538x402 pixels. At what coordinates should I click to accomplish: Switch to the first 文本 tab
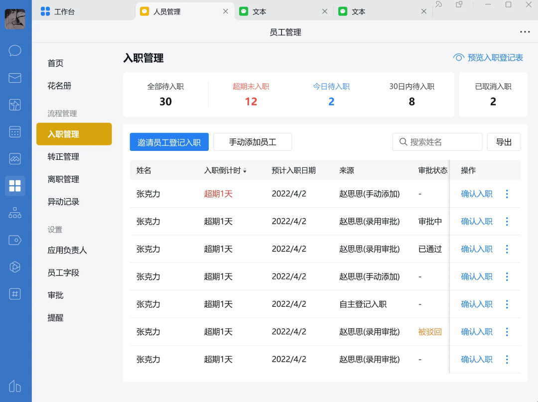(x=260, y=11)
